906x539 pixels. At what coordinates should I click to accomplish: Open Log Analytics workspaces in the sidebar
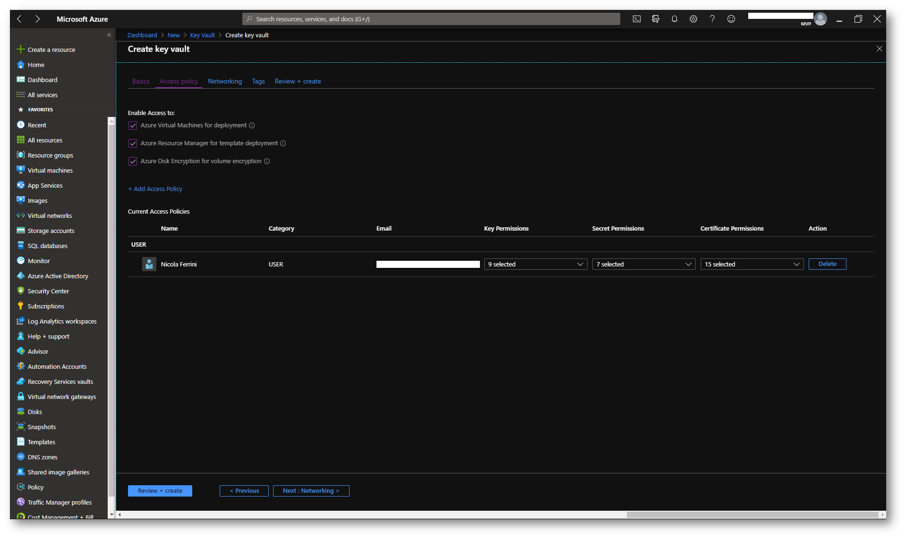point(62,321)
